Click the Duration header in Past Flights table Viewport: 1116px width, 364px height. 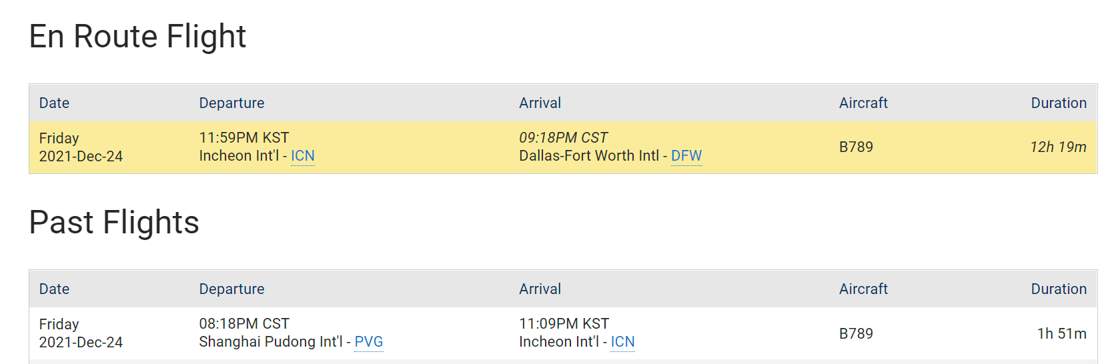[1059, 289]
